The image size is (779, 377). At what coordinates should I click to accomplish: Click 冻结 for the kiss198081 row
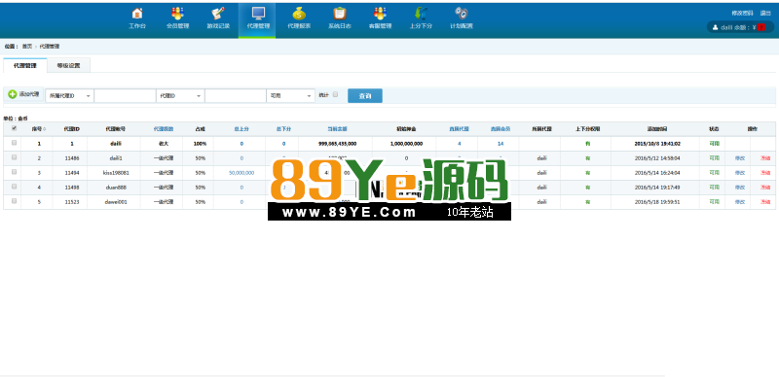click(x=765, y=173)
